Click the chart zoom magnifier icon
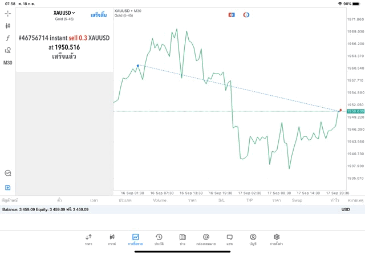365x255 pixels. coord(8,173)
